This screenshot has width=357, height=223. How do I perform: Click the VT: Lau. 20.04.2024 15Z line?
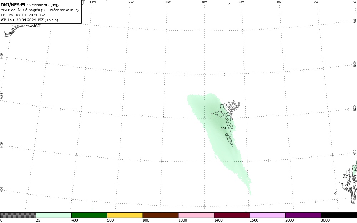[29, 20]
